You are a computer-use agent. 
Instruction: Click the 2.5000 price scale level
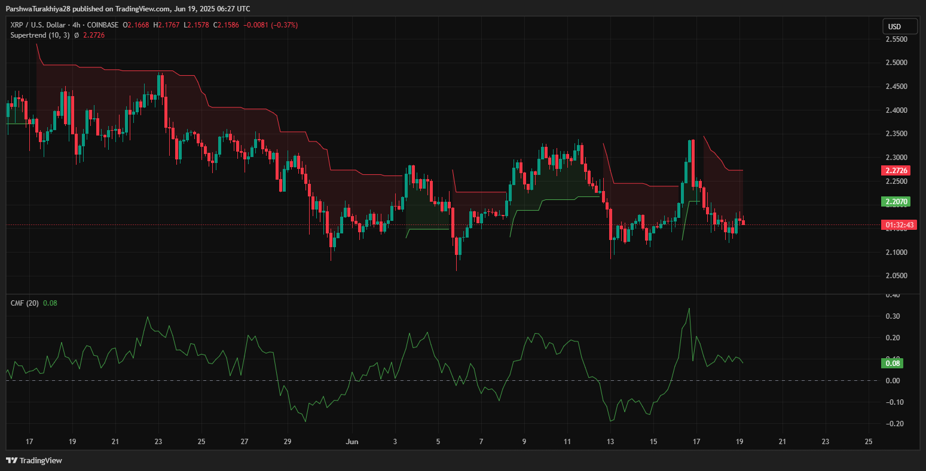896,63
